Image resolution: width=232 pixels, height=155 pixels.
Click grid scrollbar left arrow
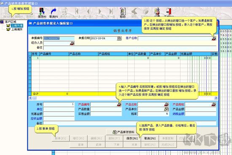coord(30,98)
